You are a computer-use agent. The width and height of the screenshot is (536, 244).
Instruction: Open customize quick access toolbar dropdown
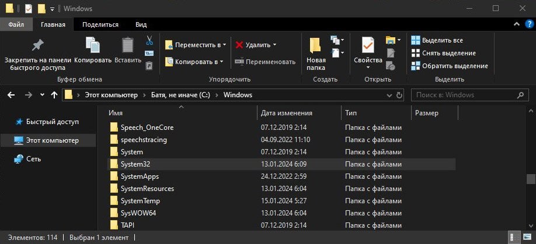pos(52,9)
